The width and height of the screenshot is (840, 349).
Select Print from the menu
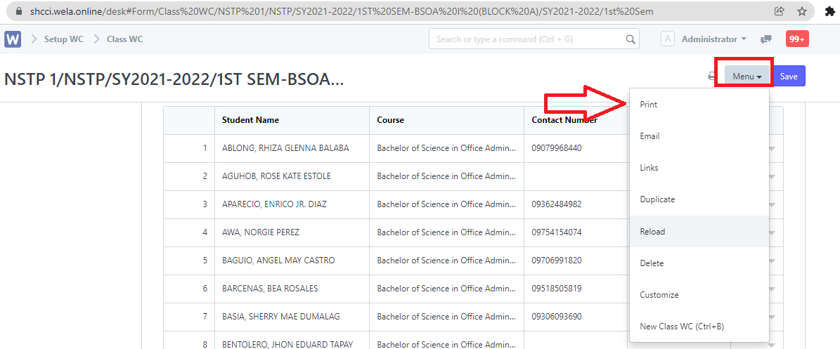pos(648,105)
